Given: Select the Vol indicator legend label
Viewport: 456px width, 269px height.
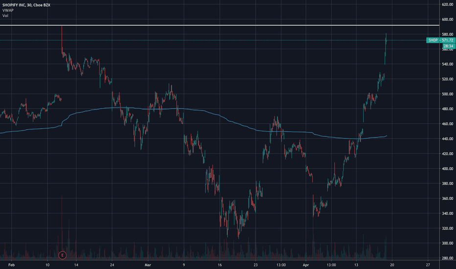Looking at the screenshot, I should pyautogui.click(x=5, y=16).
